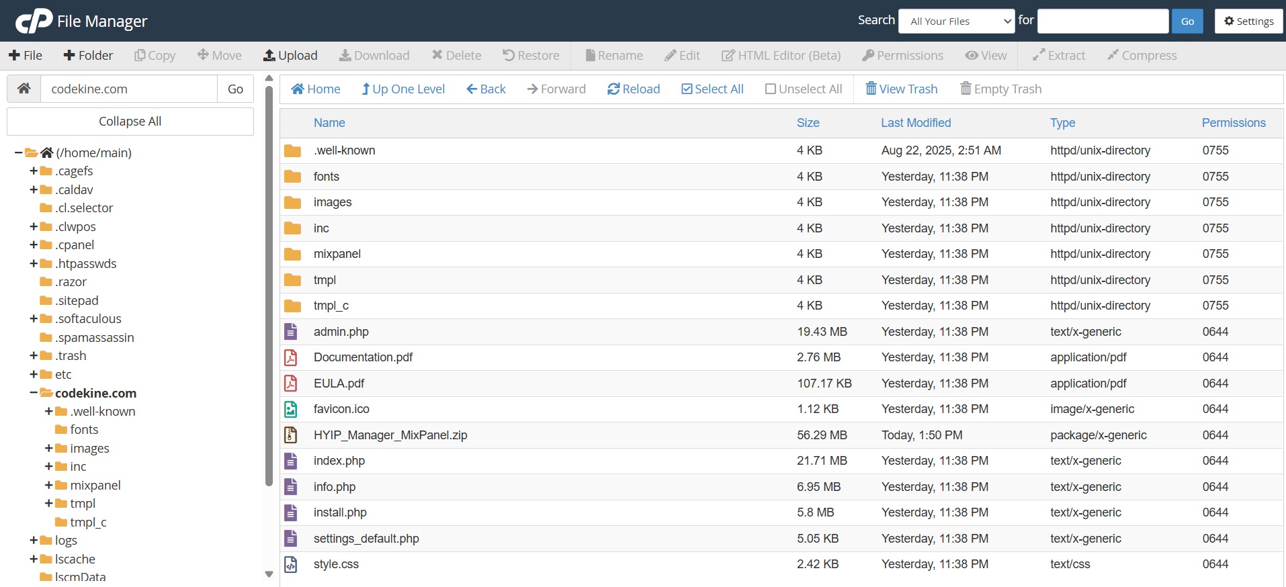Expand the .cagefs tree folder
1286x587 pixels.
(x=34, y=171)
